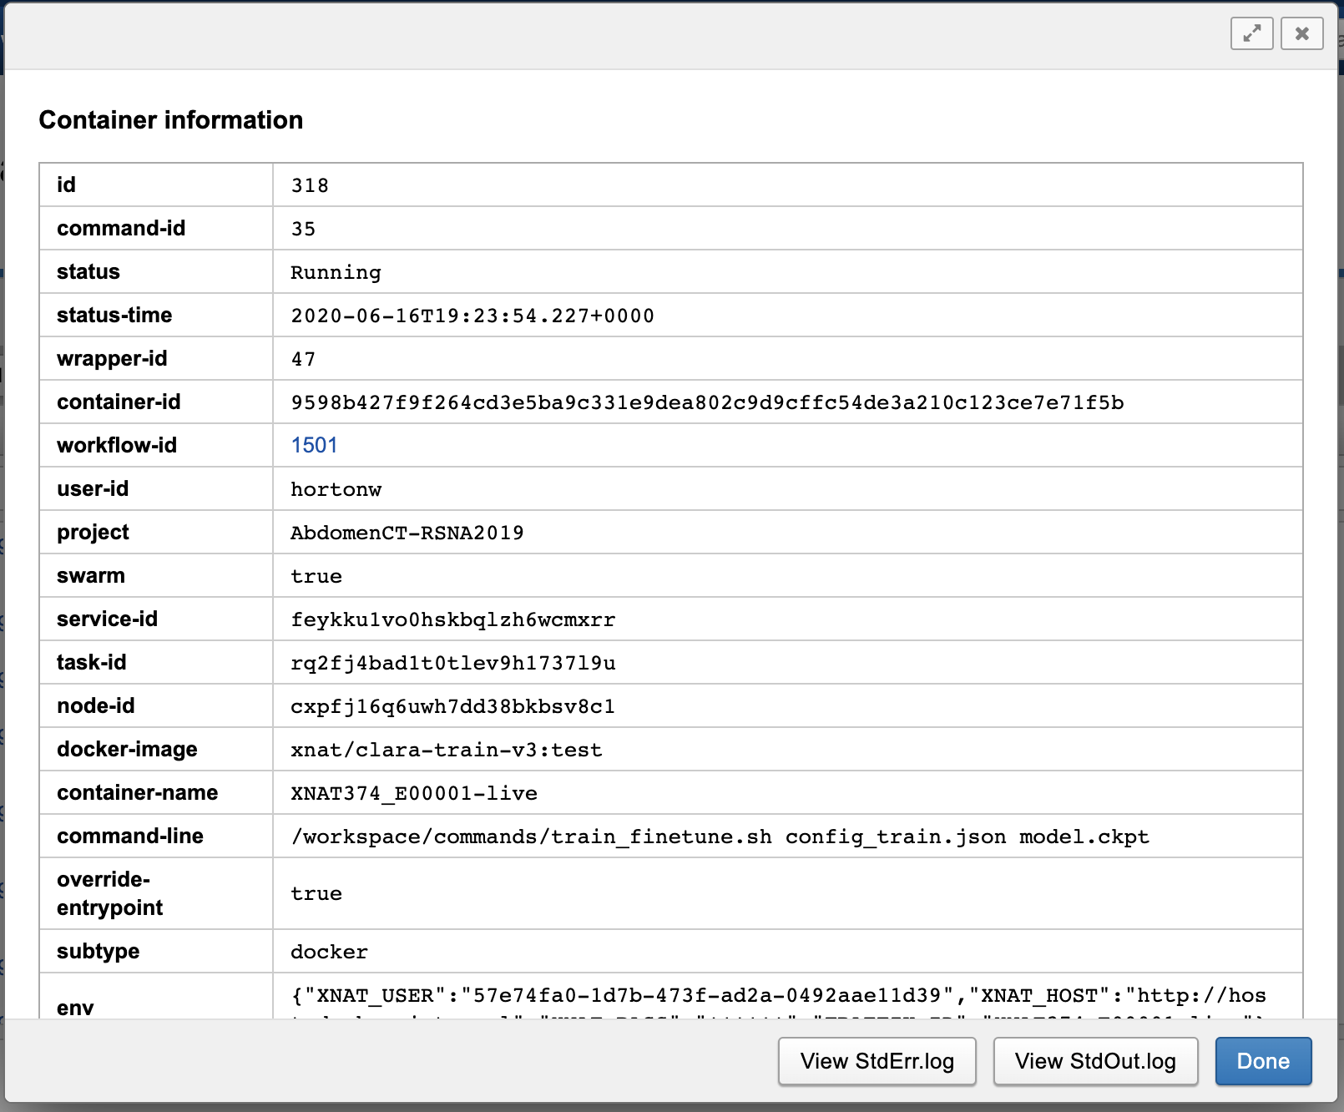Select the task-id value text
Viewport: 1344px width, 1112px height.
pos(452,663)
